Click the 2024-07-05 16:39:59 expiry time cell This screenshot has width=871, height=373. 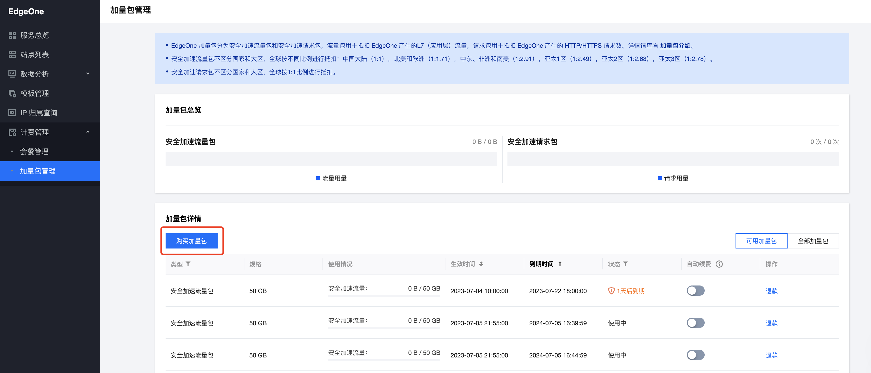coord(558,323)
